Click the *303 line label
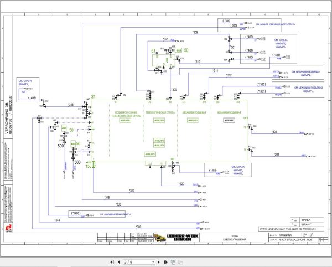Image resolution: width=332 pixels, height=267 pixels. [118, 204]
